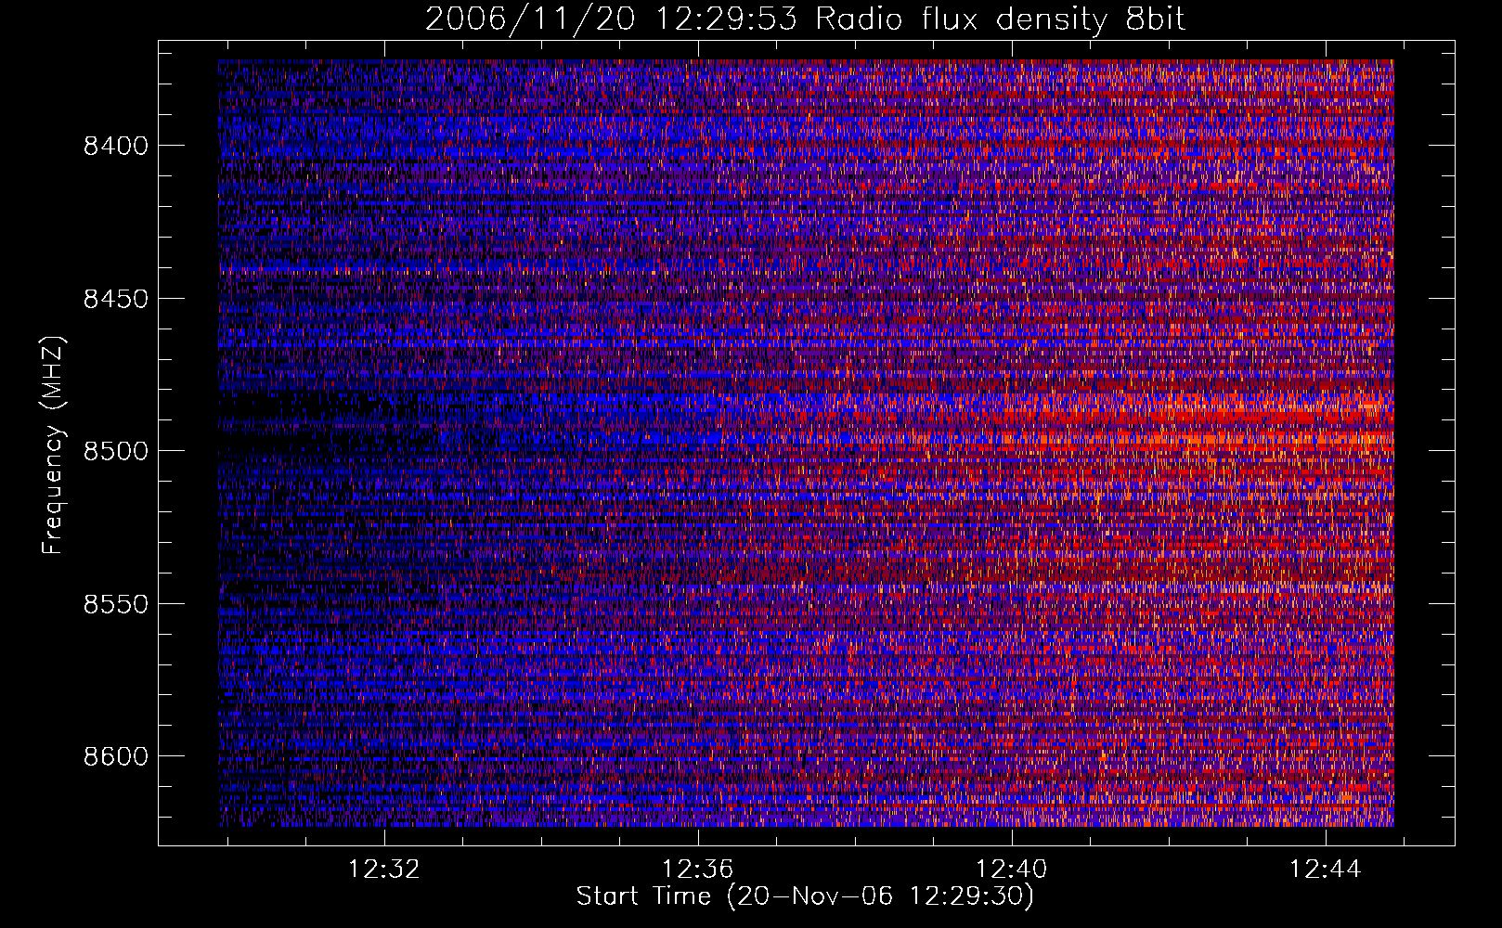Click the "Frequency (MHZ)" axis label
Viewport: 1502px width, 928px height.
[x=54, y=445]
